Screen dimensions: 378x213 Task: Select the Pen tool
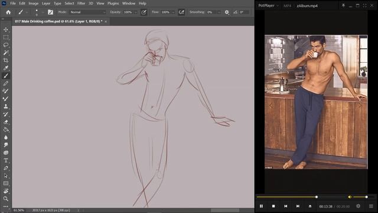click(x=6, y=168)
